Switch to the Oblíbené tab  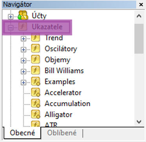[x=62, y=133]
